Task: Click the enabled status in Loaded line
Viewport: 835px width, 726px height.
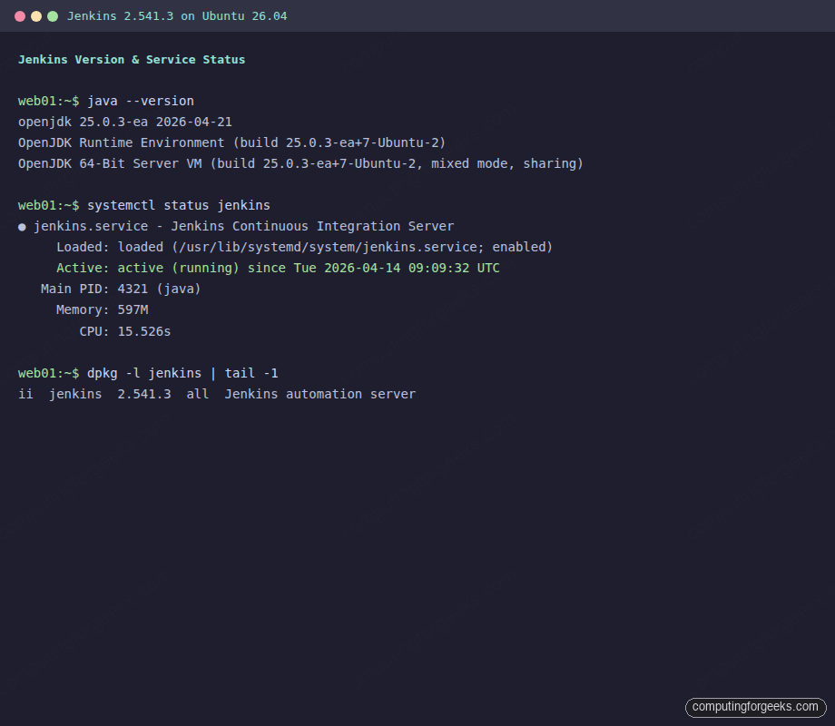Action: click(x=520, y=247)
